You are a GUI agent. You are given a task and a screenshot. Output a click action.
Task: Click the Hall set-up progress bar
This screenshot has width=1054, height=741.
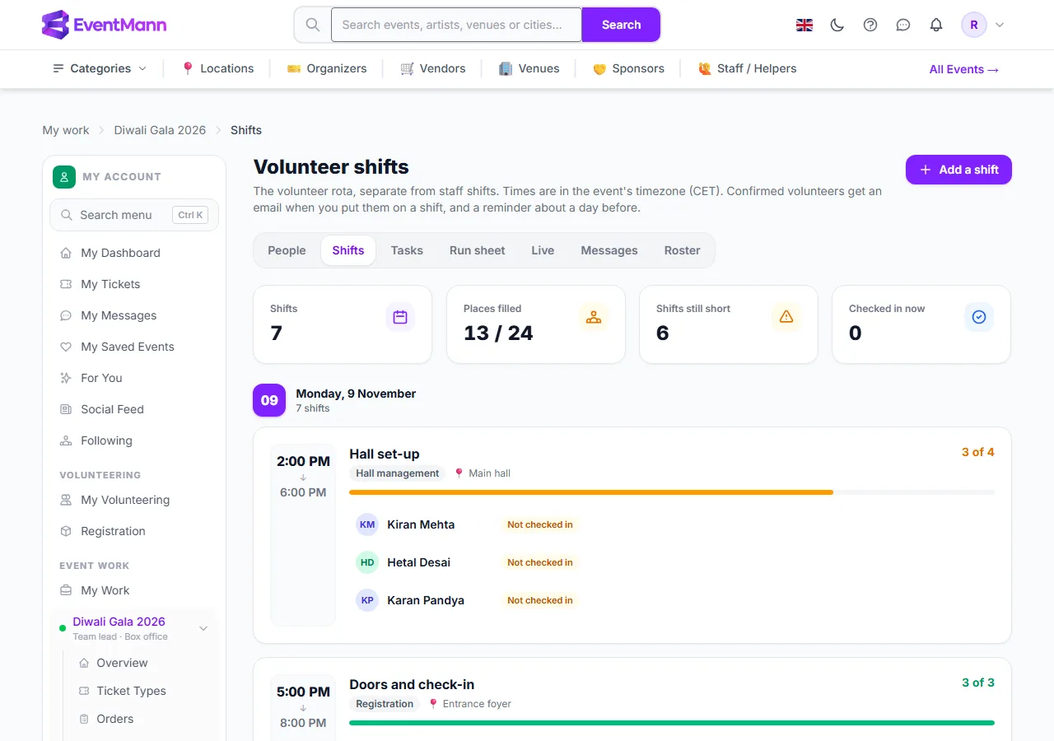[672, 492]
